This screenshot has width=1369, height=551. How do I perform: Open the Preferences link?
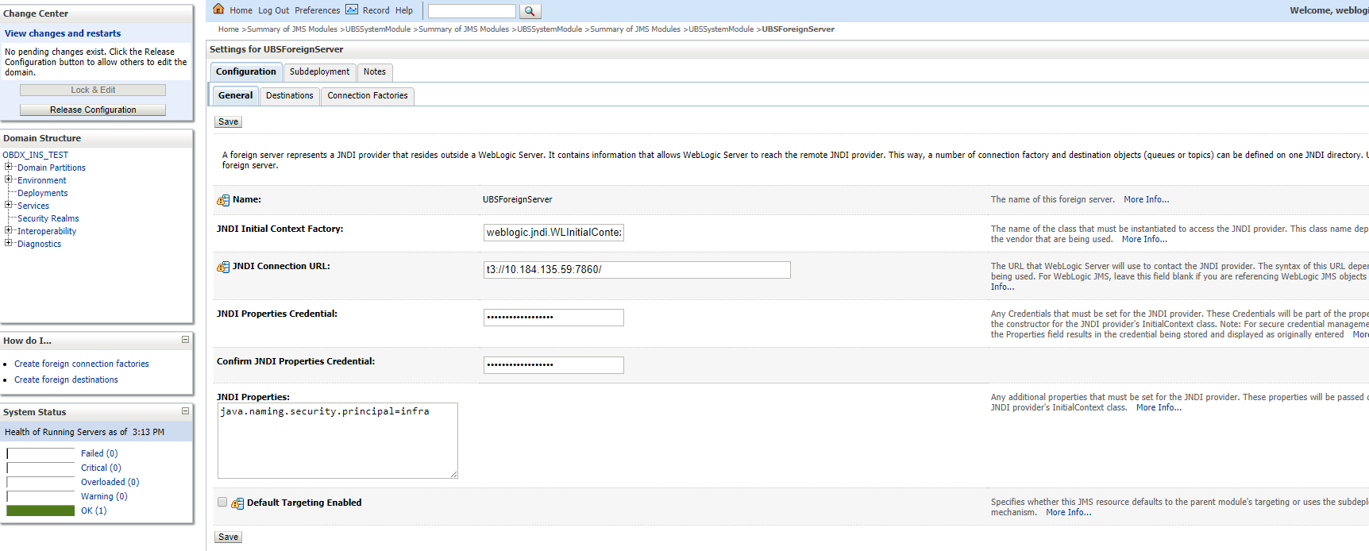318,10
